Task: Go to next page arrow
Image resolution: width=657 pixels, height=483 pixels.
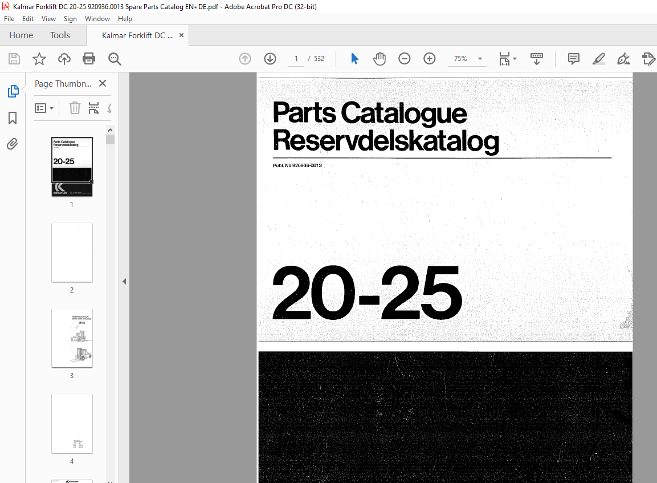Action: (270, 59)
